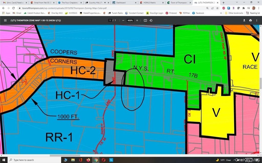Click the horizontal scrollbar thumb
Screen dimensions: 262x163
[65, 155]
